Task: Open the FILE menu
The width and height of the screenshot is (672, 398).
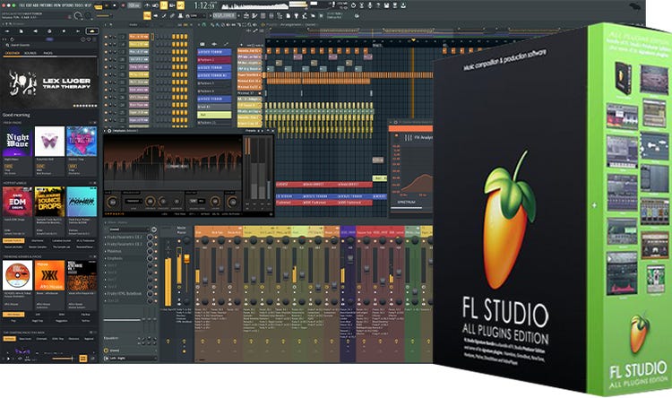Action: (x=22, y=5)
